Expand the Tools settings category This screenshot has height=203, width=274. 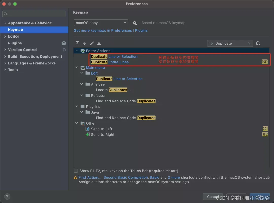pos(5,70)
